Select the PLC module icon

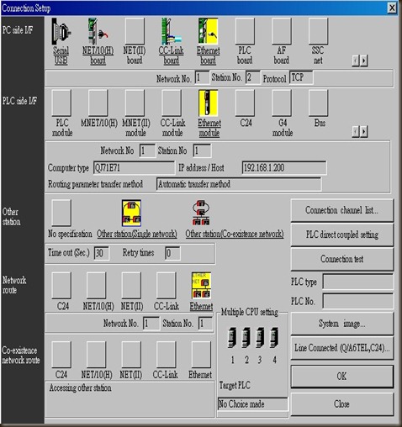click(x=61, y=103)
